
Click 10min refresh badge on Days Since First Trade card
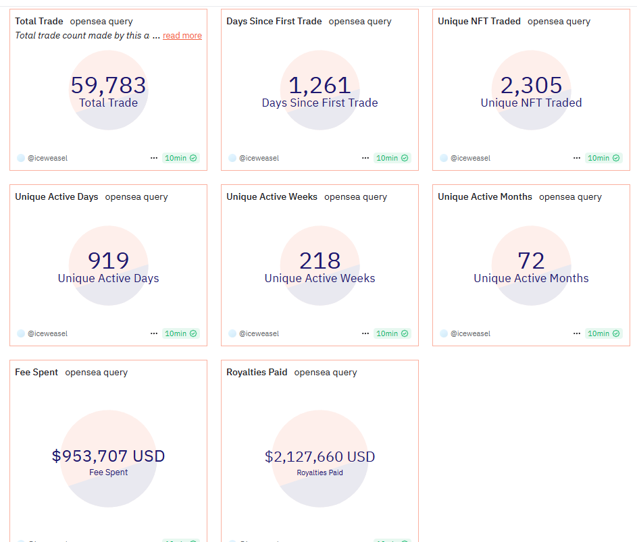click(x=392, y=158)
